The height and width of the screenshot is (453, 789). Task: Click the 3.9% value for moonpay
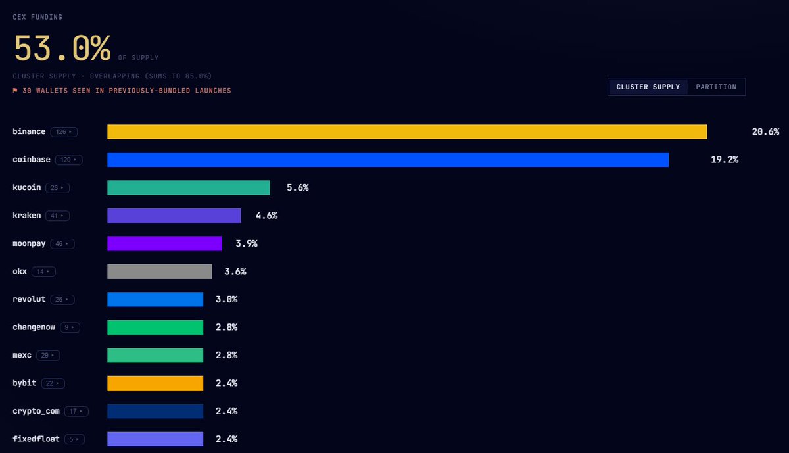[247, 243]
